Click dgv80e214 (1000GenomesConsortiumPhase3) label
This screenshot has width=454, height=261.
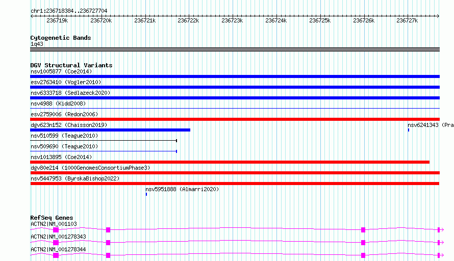tap(90, 168)
